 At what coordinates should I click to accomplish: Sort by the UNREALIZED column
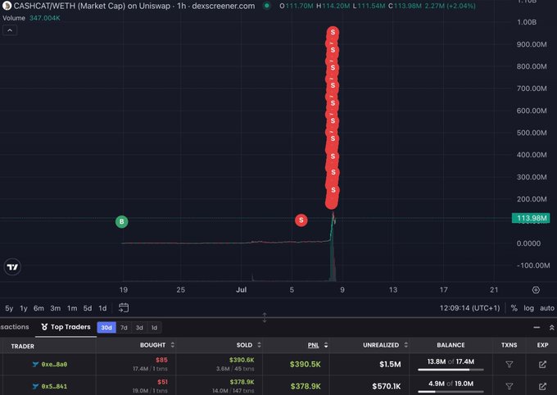click(386, 345)
